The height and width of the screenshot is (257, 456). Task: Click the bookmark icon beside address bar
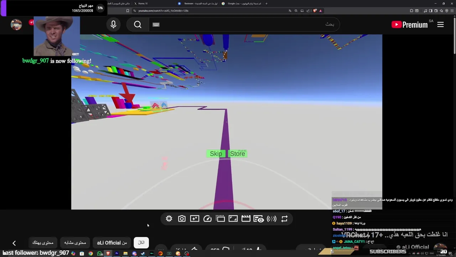128,11
